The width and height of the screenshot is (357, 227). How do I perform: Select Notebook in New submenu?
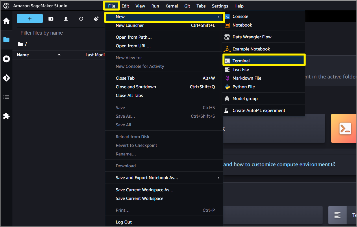coord(263,25)
